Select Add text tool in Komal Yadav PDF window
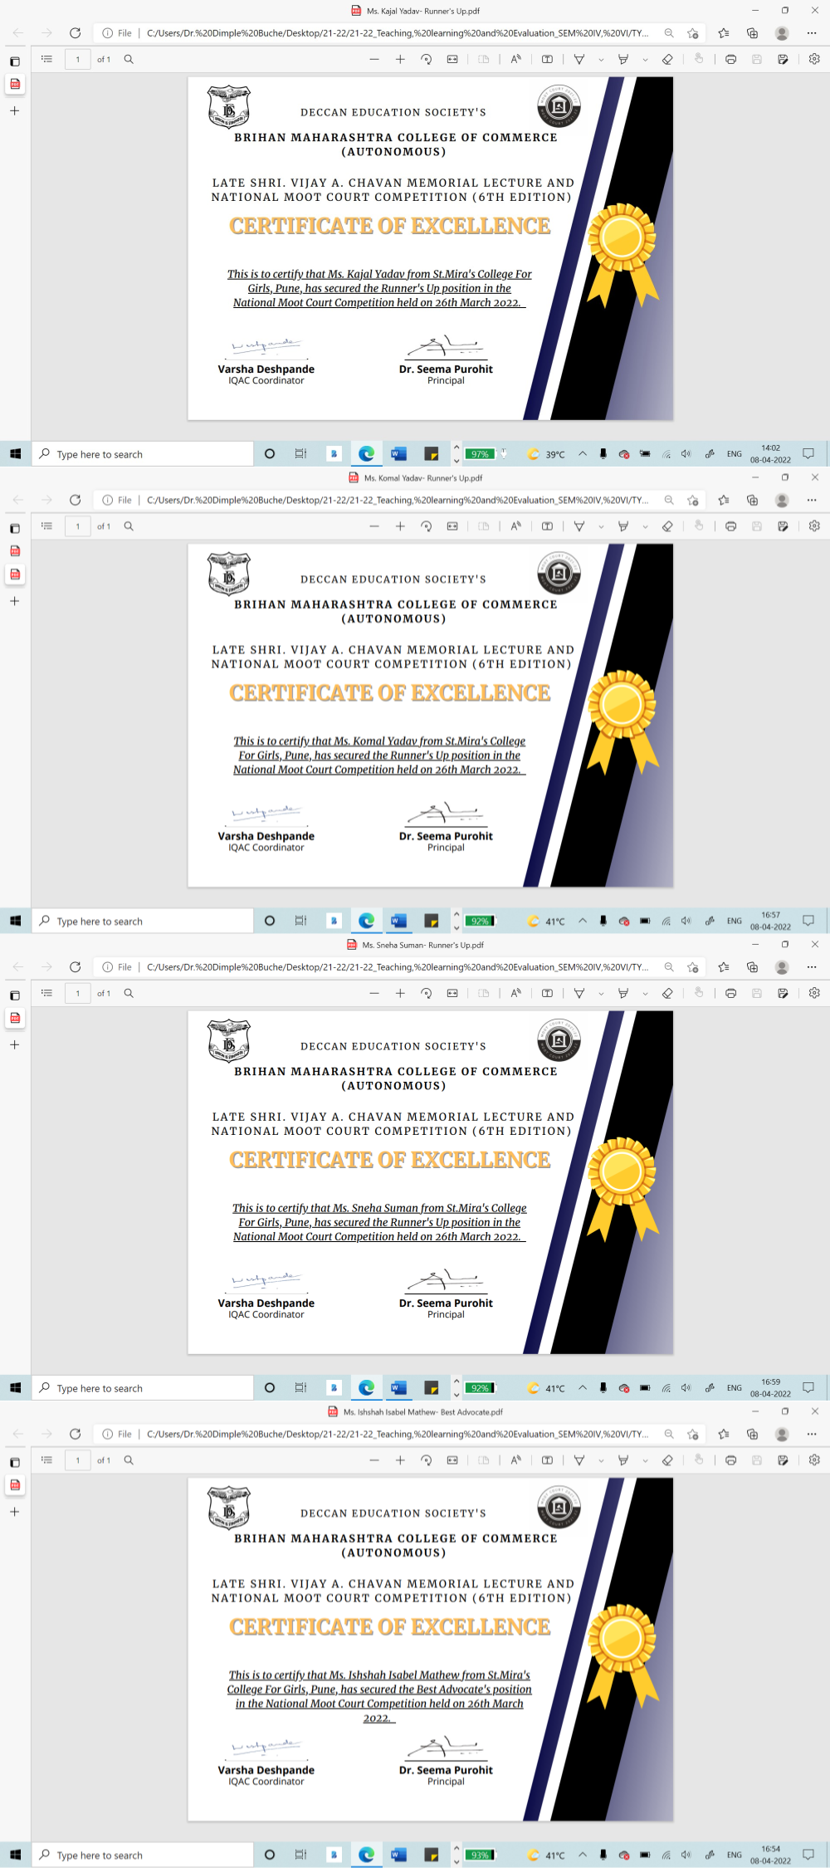830x1868 pixels. point(547,526)
